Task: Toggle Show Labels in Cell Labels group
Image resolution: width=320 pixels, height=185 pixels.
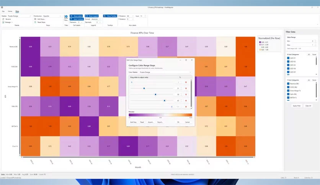Action: tap(76, 16)
